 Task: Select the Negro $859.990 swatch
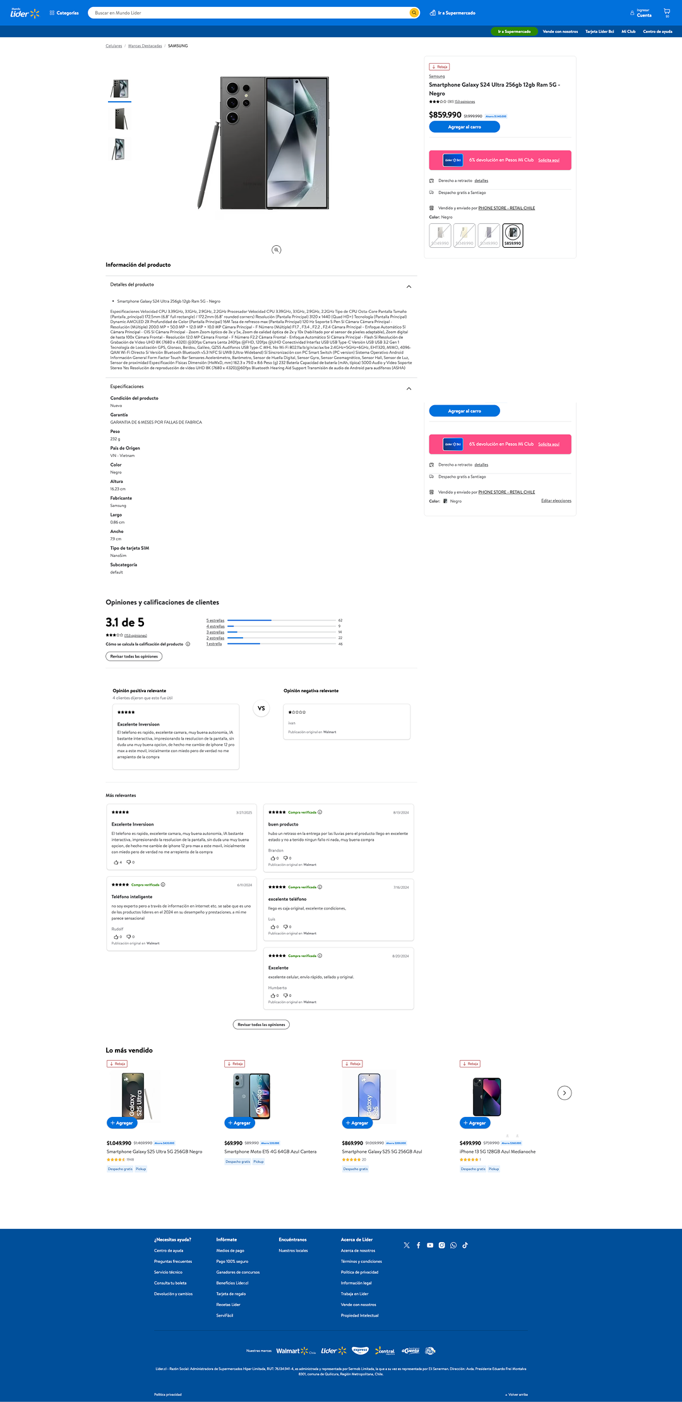click(513, 235)
